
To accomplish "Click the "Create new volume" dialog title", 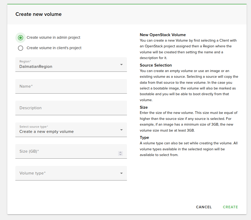I will point(38,14).
